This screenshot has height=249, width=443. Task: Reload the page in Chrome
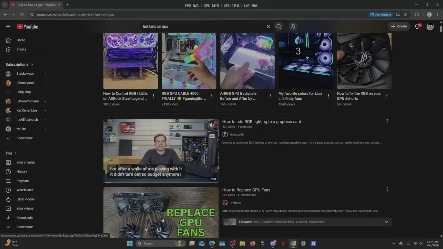point(22,15)
